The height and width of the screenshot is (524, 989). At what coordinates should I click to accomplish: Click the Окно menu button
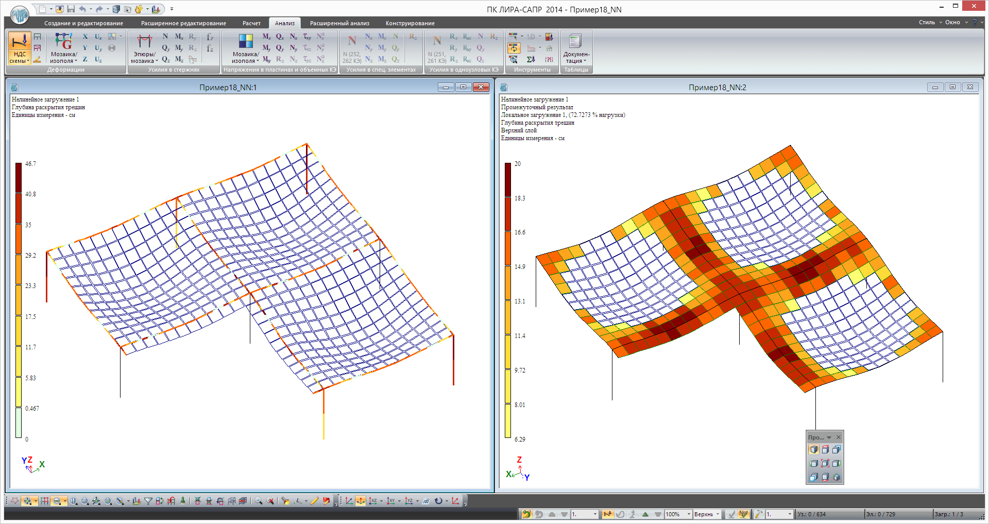pyautogui.click(x=952, y=22)
